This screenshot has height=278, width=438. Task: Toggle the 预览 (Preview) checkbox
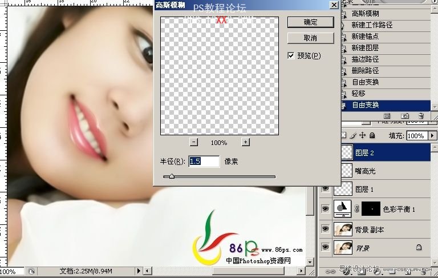tap(291, 55)
